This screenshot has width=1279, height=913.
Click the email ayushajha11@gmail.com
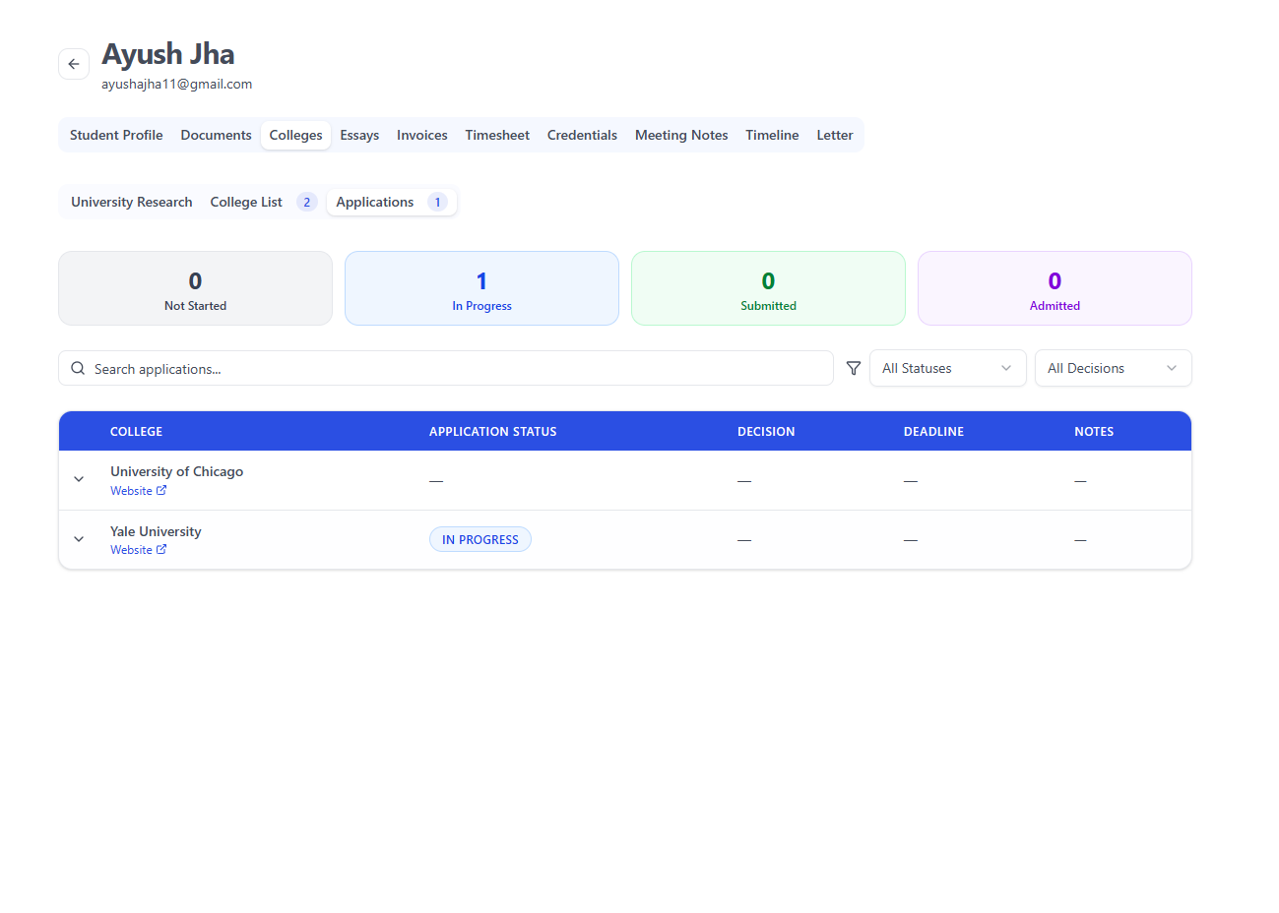coord(177,85)
